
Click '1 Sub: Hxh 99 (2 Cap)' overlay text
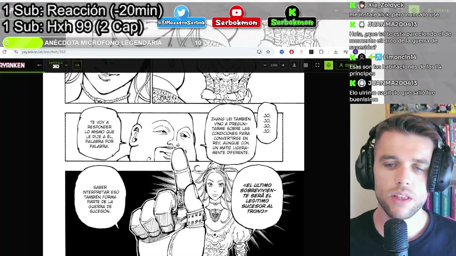pos(73,26)
